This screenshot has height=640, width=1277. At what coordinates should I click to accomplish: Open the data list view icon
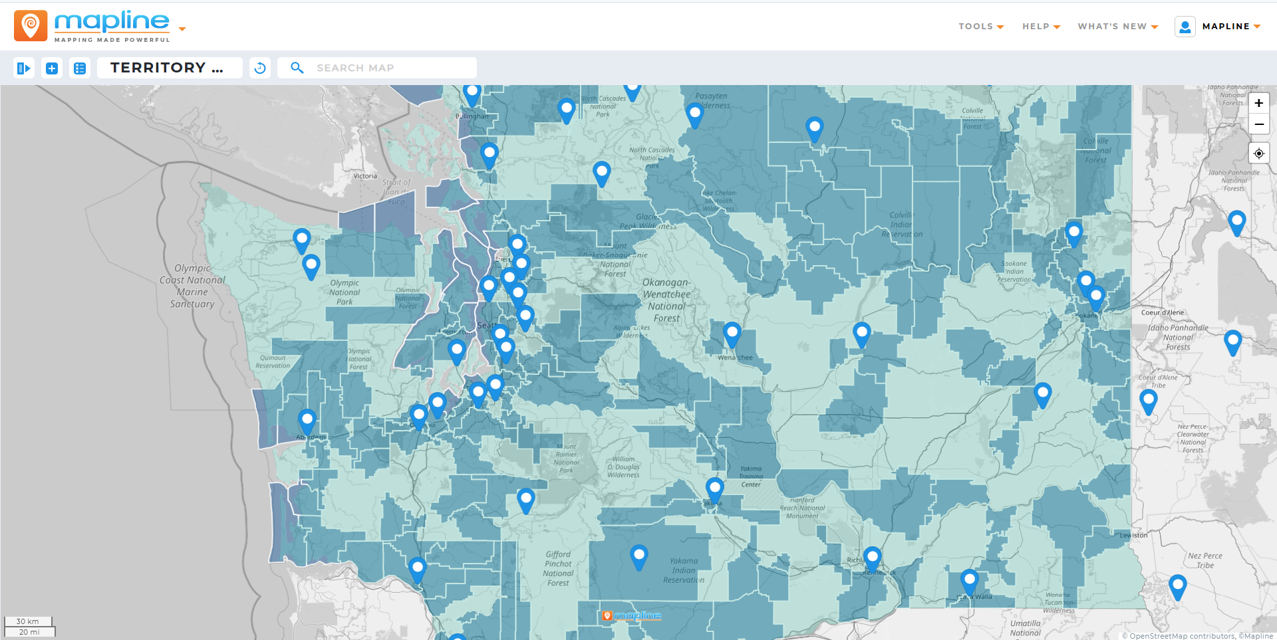[x=80, y=68]
